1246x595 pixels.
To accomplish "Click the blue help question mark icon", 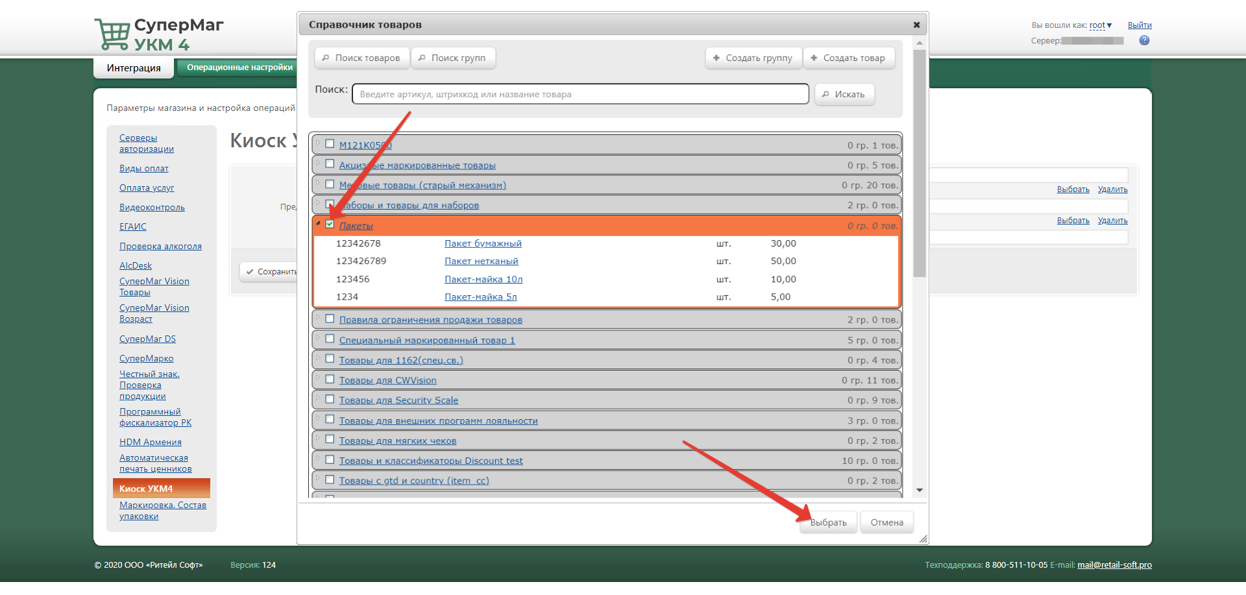I will point(1144,40).
